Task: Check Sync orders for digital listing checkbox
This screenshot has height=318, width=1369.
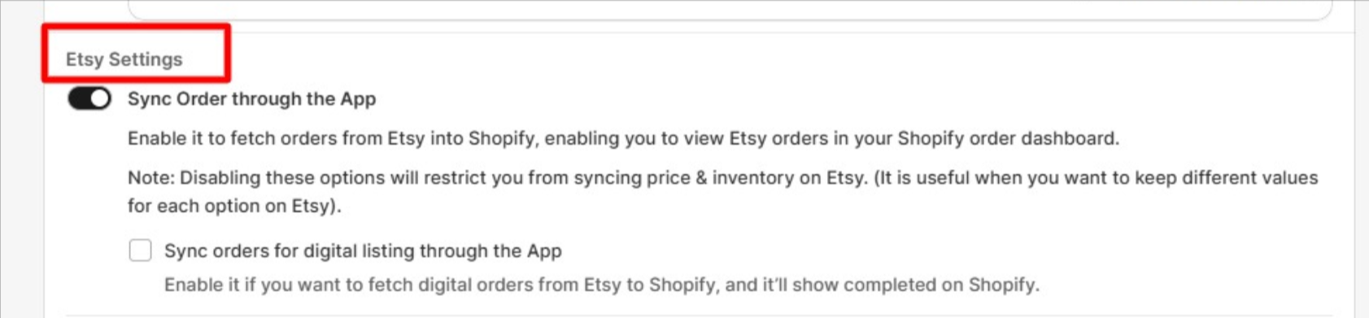Action: [140, 250]
